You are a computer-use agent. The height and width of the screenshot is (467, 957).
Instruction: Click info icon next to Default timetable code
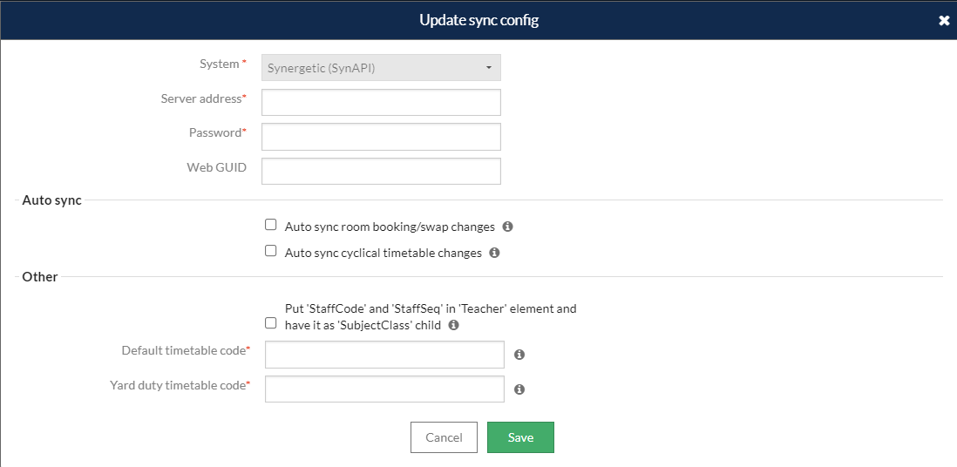coord(519,355)
